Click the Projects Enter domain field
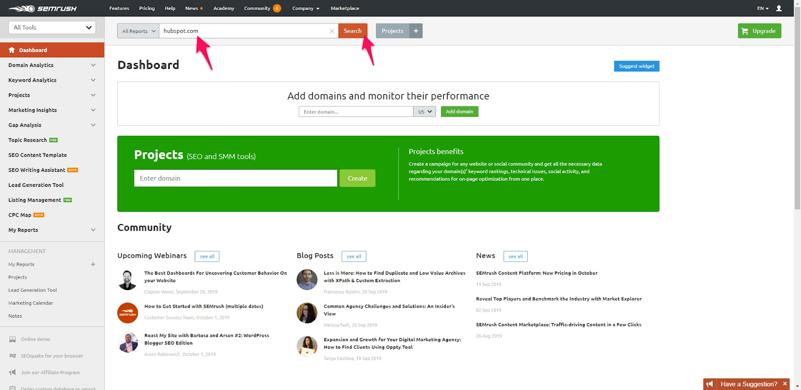This screenshot has height=390, width=801. point(235,178)
